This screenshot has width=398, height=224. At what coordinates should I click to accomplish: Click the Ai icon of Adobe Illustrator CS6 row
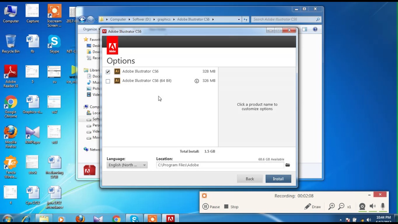coord(117,71)
